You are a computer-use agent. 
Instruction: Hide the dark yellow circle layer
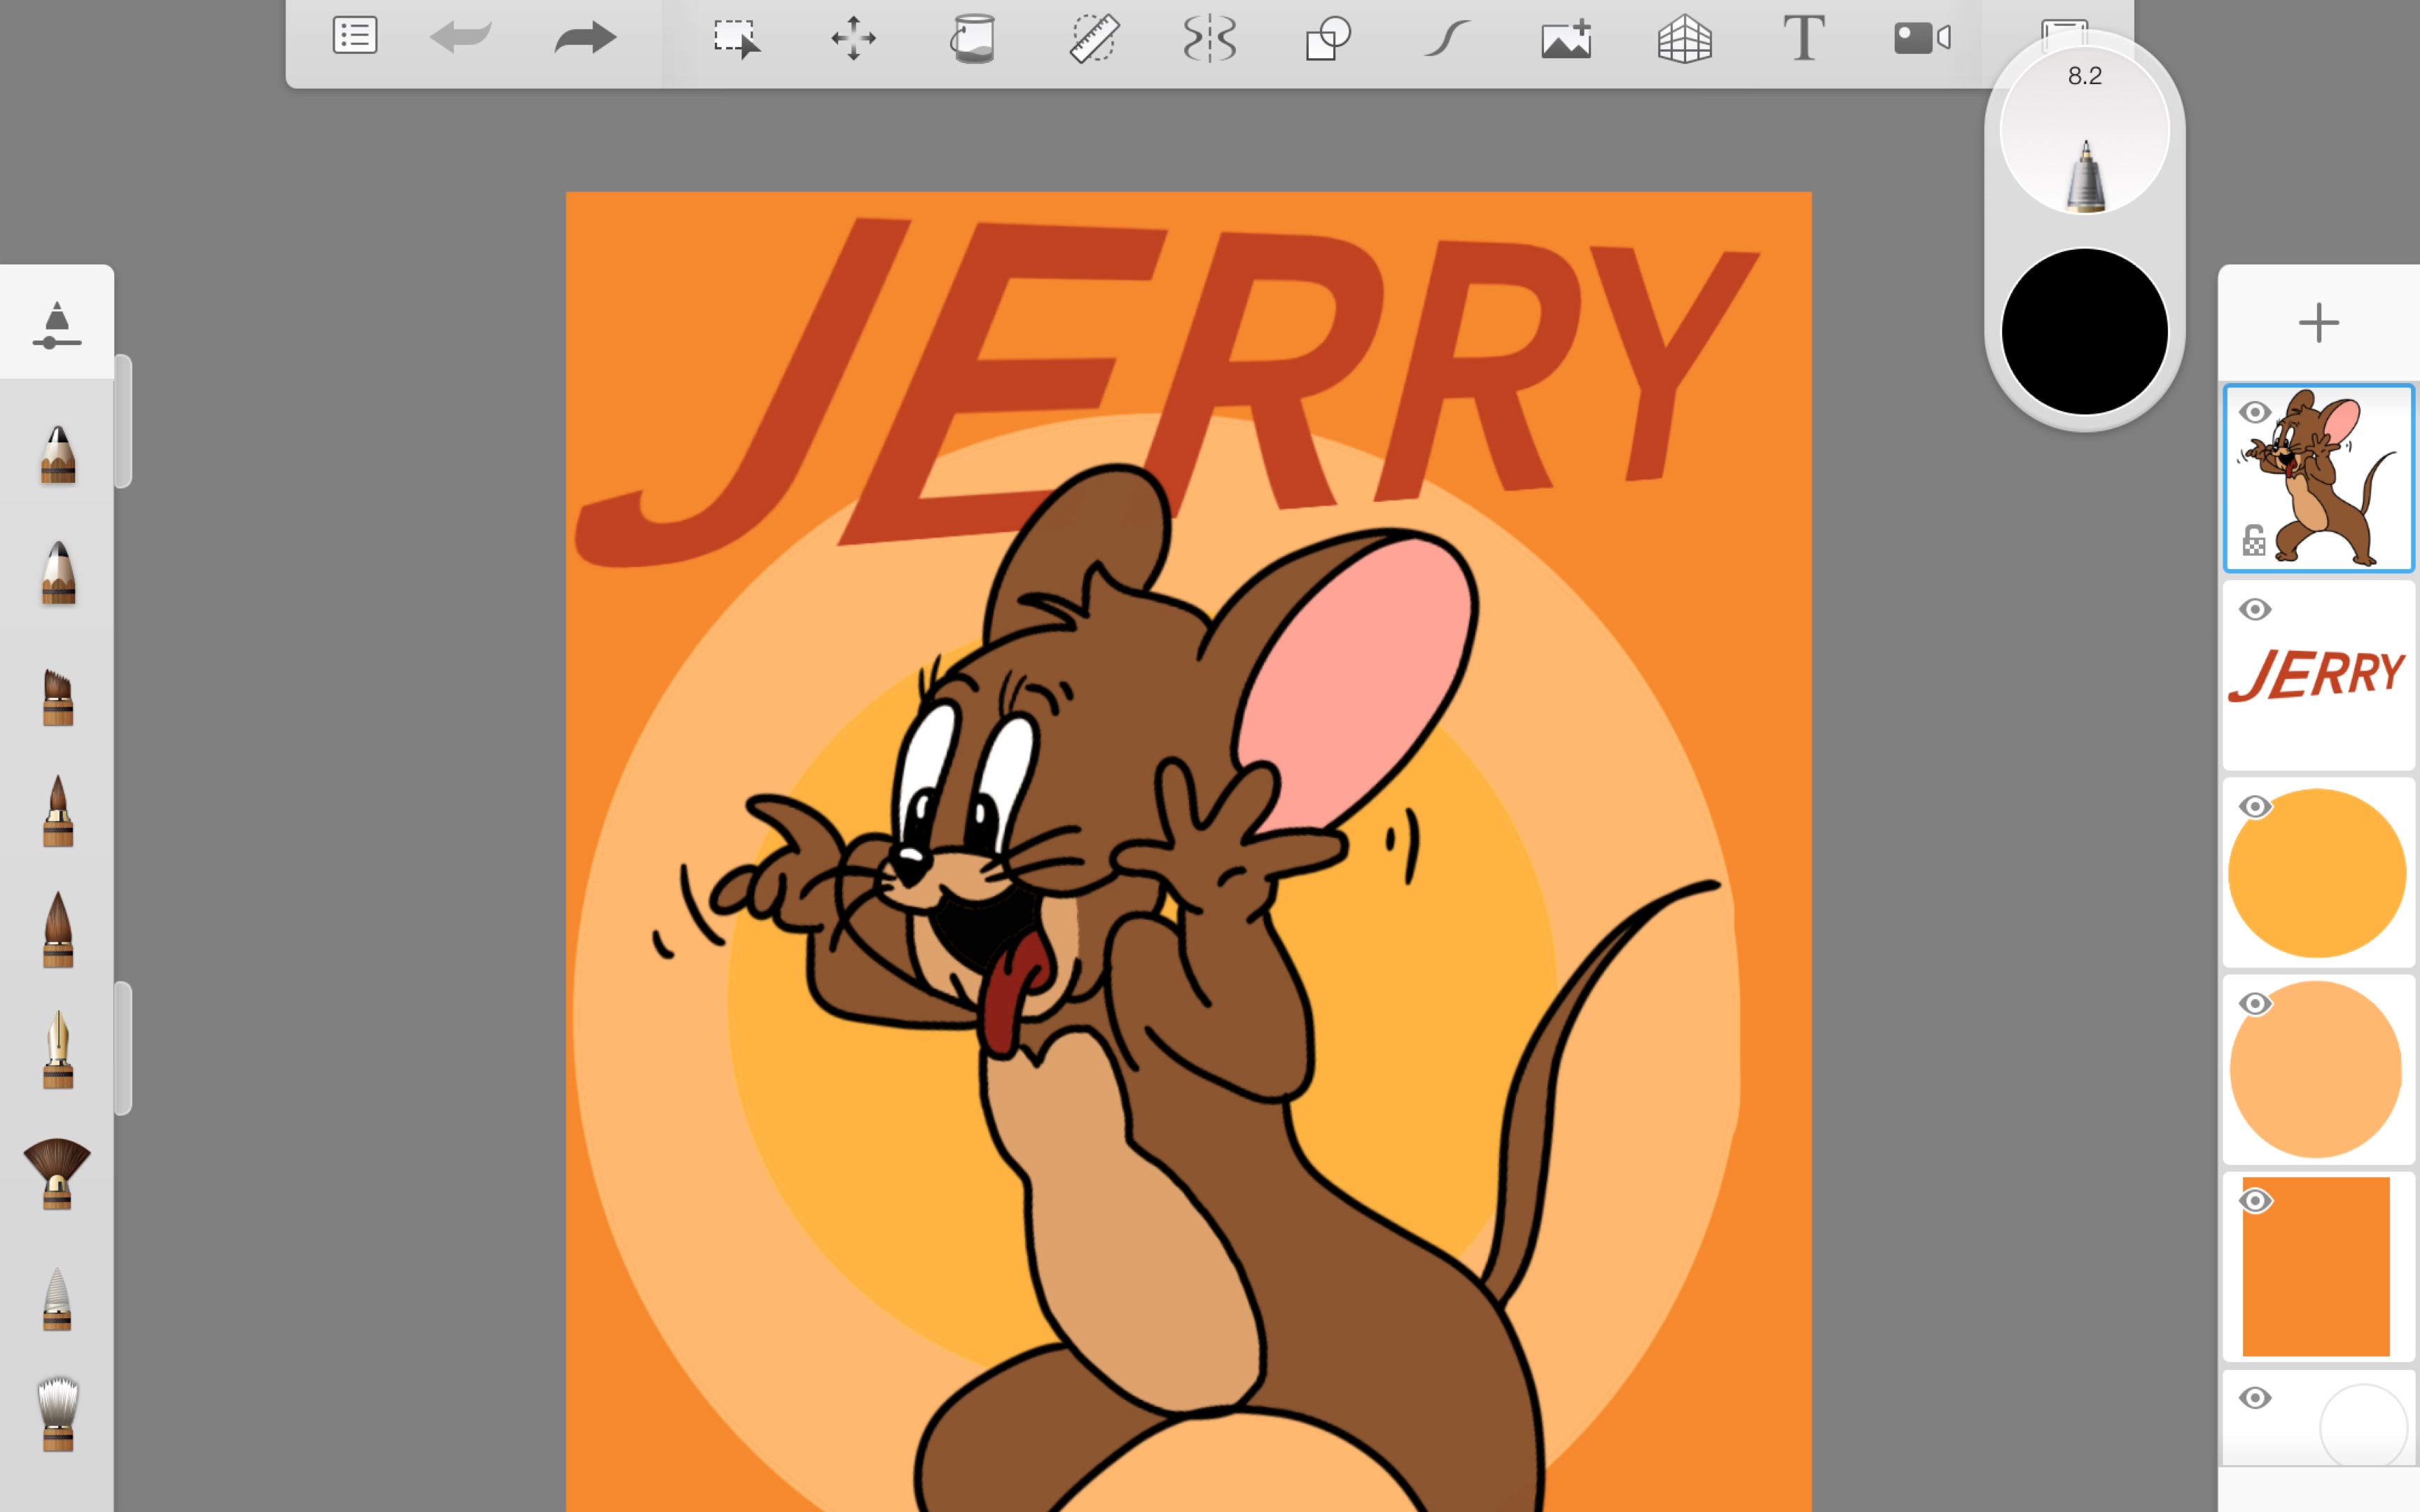pyautogui.click(x=2254, y=806)
